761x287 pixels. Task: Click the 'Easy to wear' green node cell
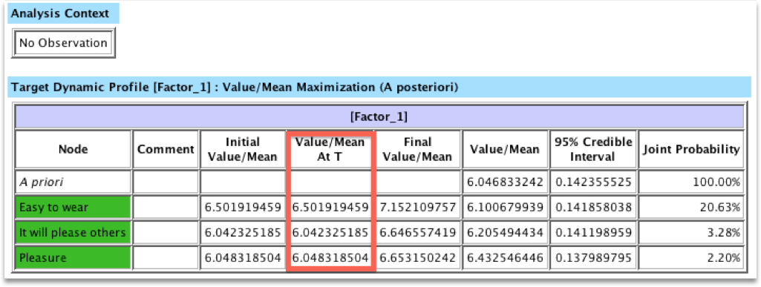(x=73, y=208)
